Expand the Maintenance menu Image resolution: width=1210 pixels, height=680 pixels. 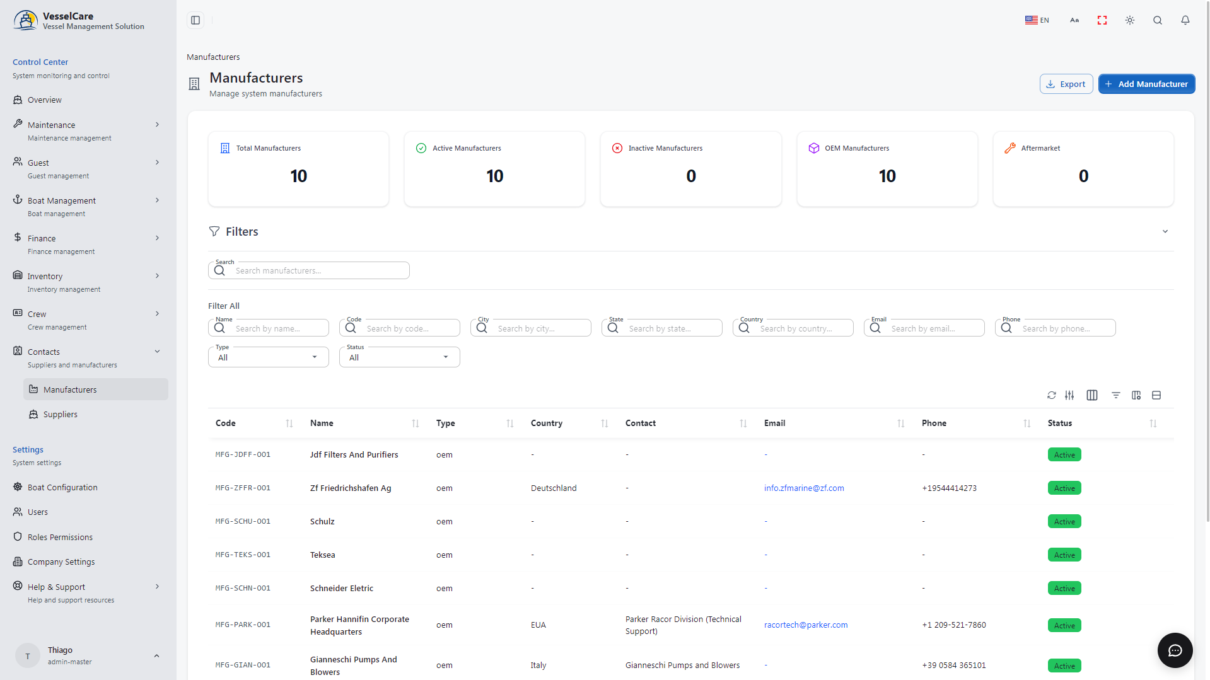tap(86, 130)
